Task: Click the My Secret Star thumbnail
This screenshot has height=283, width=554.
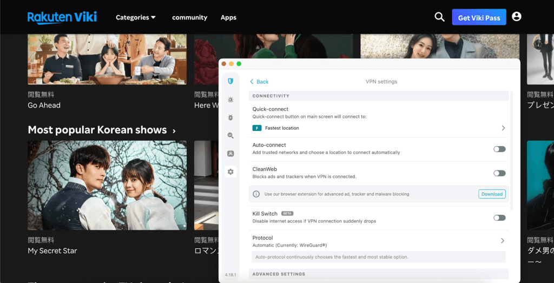Action: click(107, 186)
